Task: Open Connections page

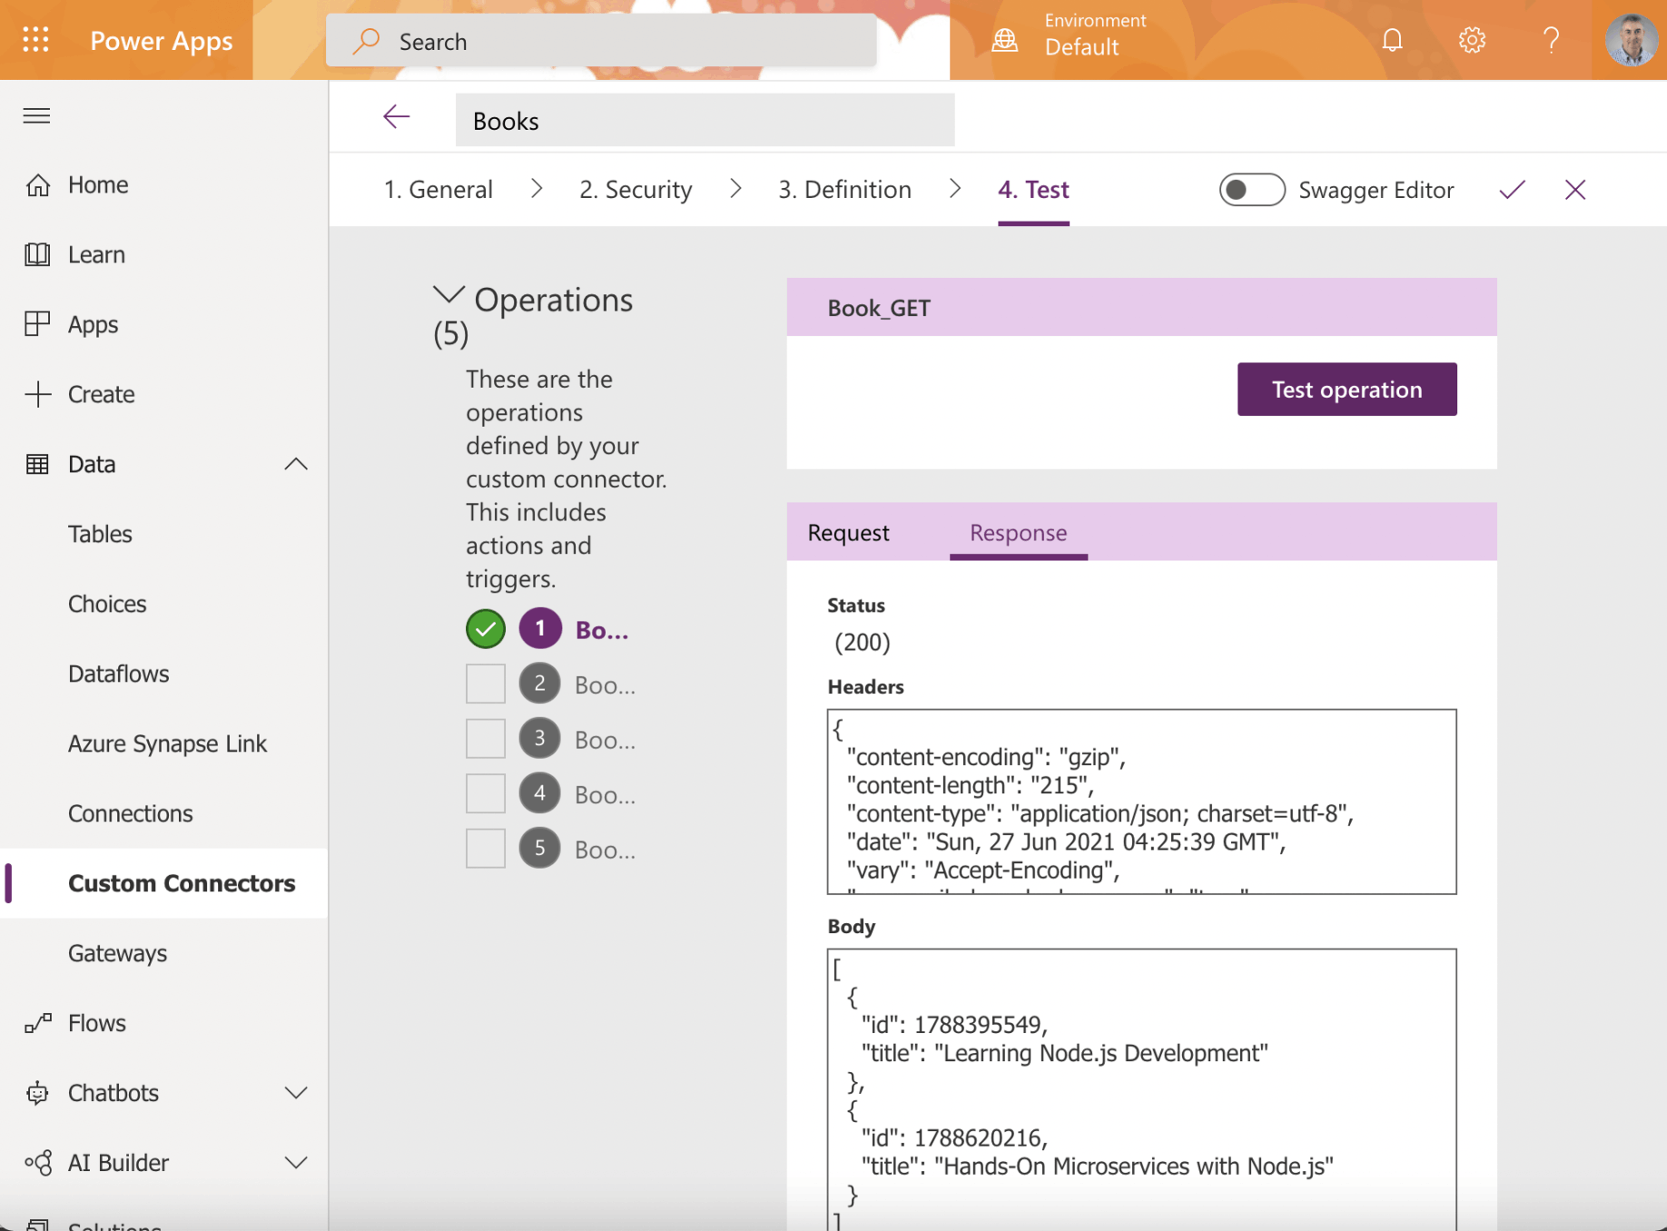Action: point(131,813)
